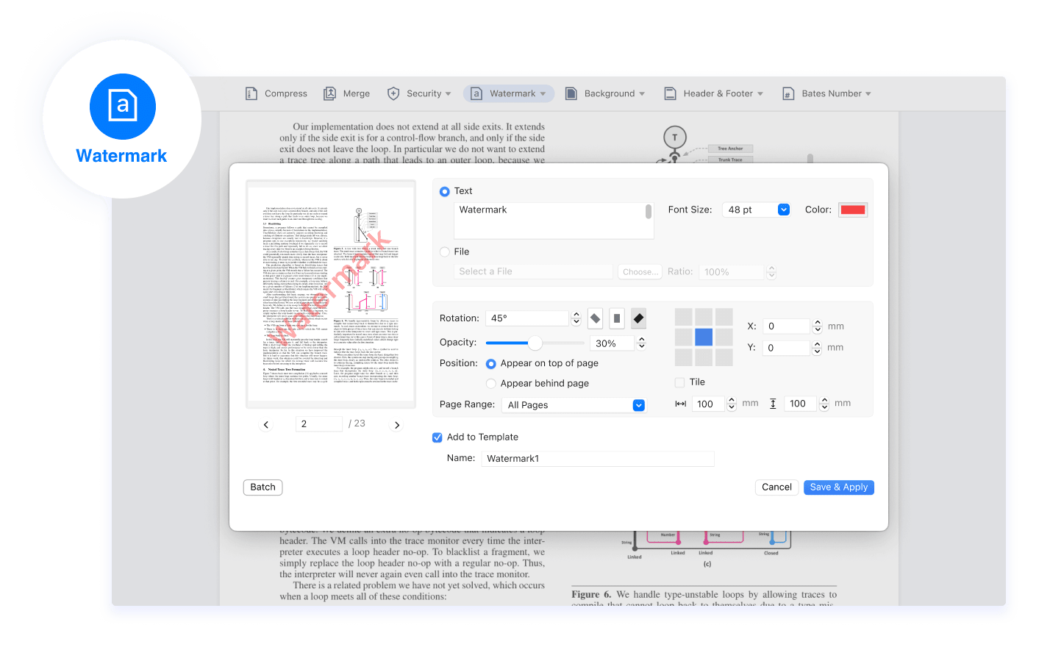The image size is (1050, 647).
Task: Go to previous preview page arrow
Action: [x=266, y=425]
